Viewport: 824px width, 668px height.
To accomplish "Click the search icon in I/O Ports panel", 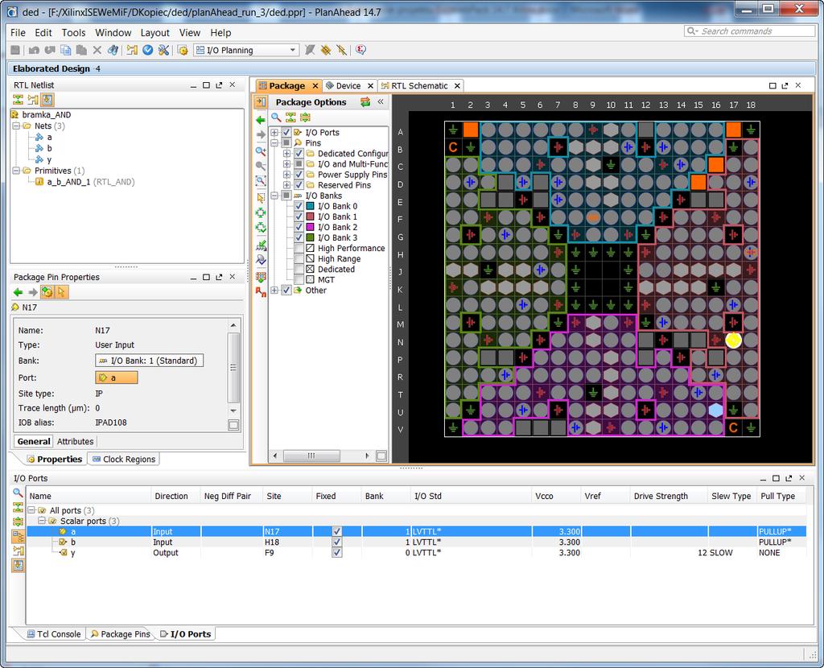I will pos(18,493).
